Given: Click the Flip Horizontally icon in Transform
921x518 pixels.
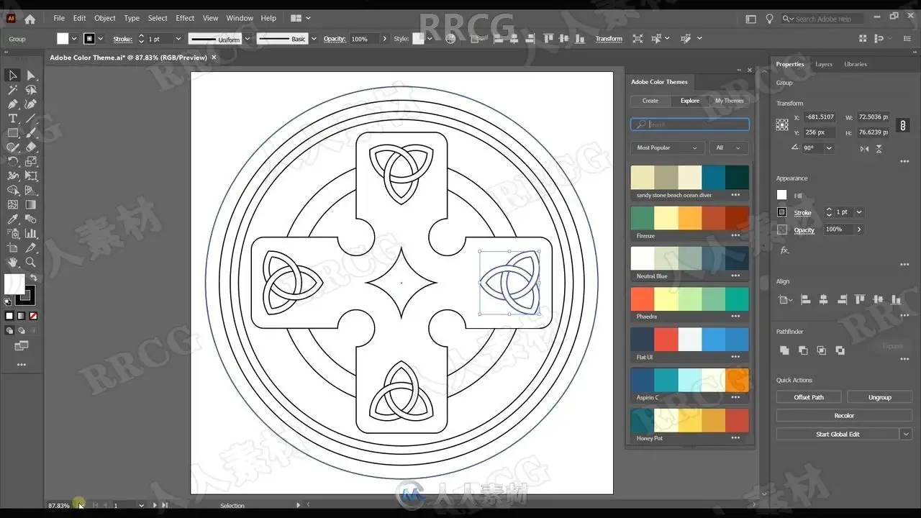Looking at the screenshot, I should [x=864, y=148].
